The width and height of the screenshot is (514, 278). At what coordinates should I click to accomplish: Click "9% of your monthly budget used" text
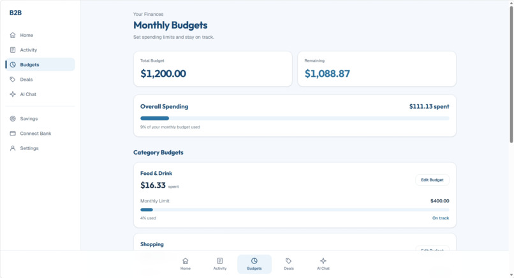(170, 127)
